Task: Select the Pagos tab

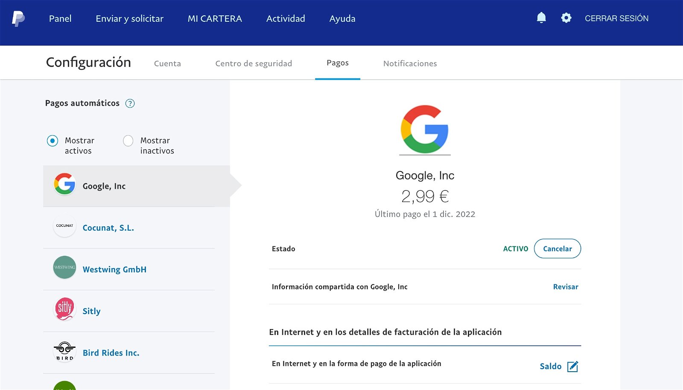Action: click(x=338, y=63)
